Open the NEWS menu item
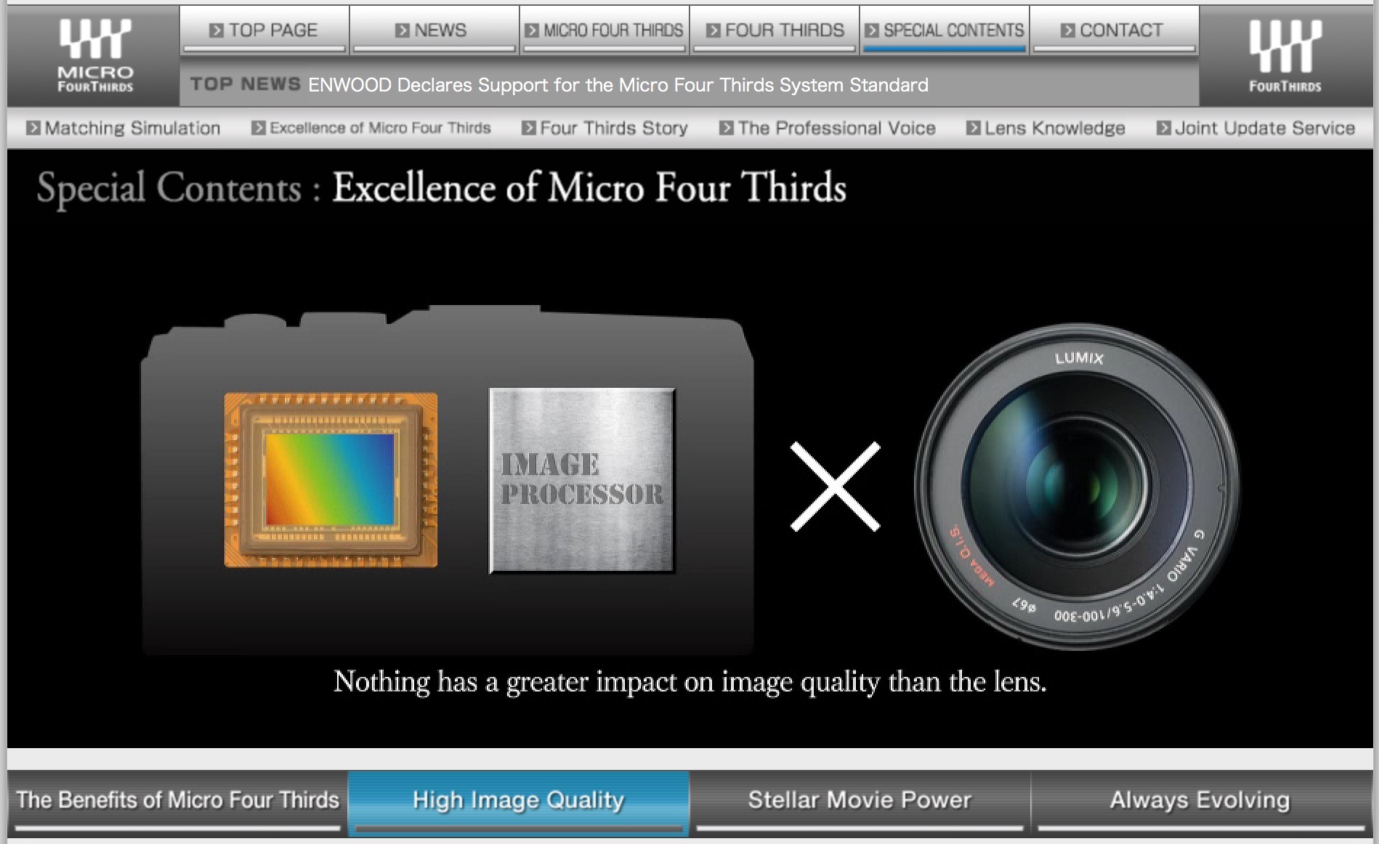 pos(434,31)
